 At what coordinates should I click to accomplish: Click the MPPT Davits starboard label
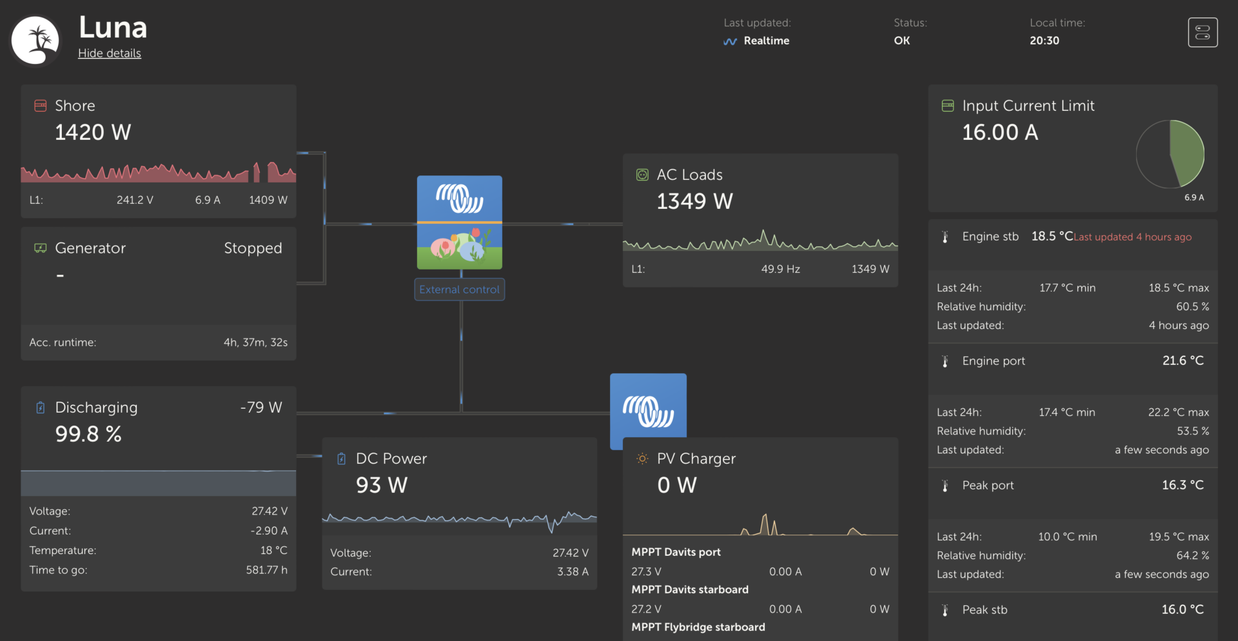point(690,589)
